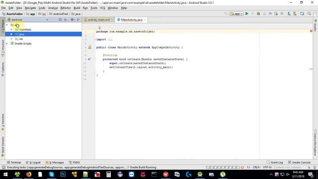Open Search Everywhere magnifier icon
The height and width of the screenshot is (179, 318).
click(x=309, y=13)
